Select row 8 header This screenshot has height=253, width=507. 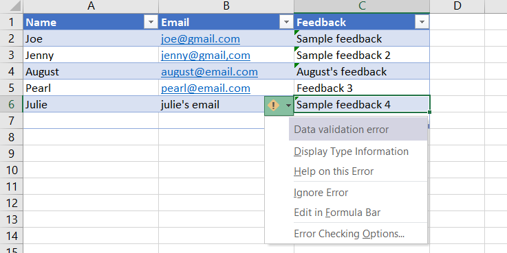click(11, 137)
